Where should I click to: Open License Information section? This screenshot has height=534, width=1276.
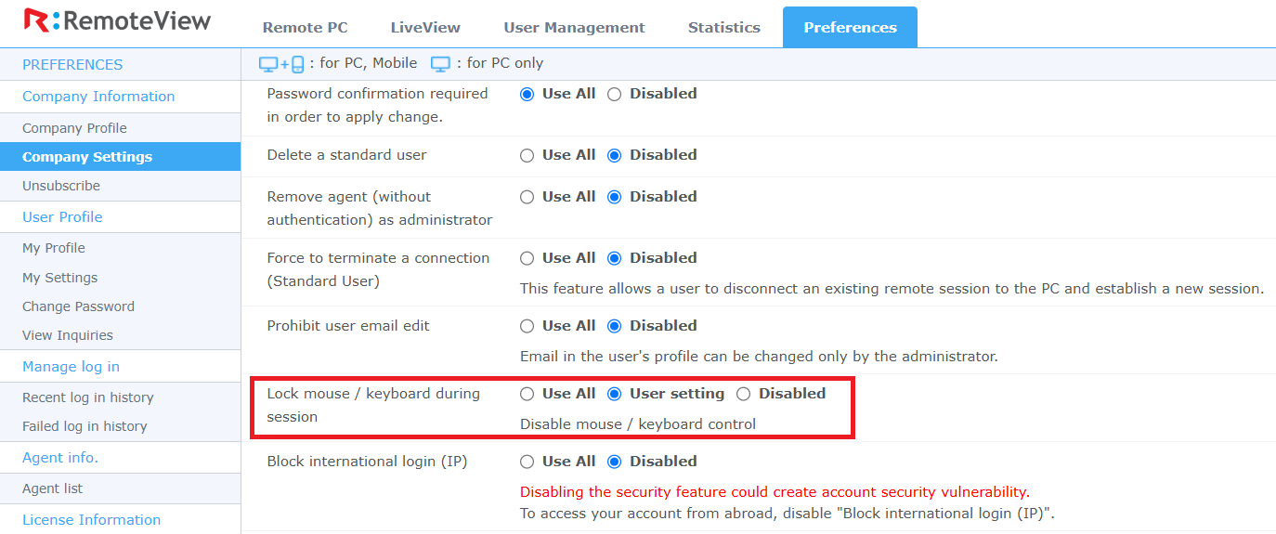pos(91,520)
